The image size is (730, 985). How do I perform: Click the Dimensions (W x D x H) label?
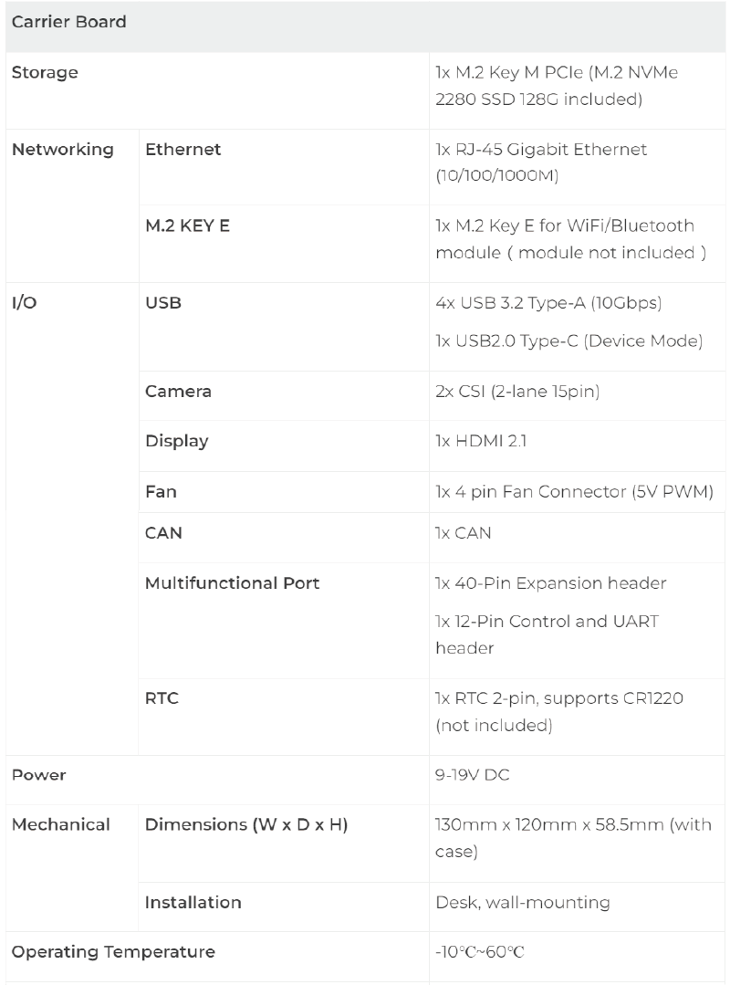coord(246,825)
